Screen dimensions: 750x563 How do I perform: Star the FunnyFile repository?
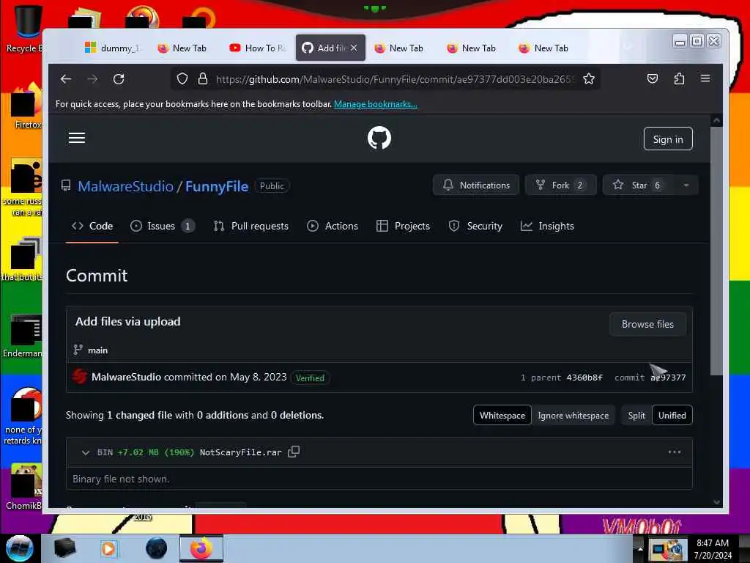coord(639,185)
